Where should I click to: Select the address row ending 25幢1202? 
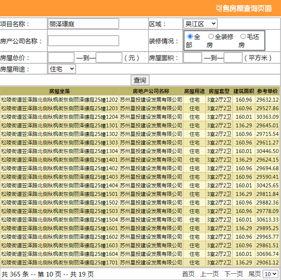coord(59,100)
